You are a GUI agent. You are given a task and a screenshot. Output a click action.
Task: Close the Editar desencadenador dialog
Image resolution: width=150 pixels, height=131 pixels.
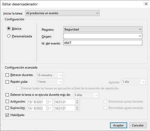pyautogui.click(x=146, y=4)
